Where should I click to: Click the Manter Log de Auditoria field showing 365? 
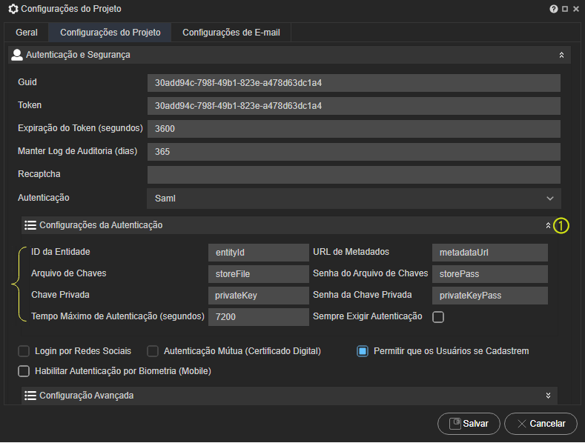[x=354, y=152]
